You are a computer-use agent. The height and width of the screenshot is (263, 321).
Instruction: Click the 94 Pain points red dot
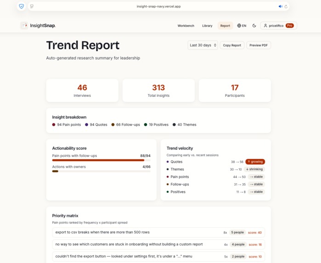[54, 125]
